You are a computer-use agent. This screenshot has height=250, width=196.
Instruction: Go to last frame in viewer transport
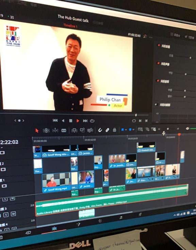[85, 121]
